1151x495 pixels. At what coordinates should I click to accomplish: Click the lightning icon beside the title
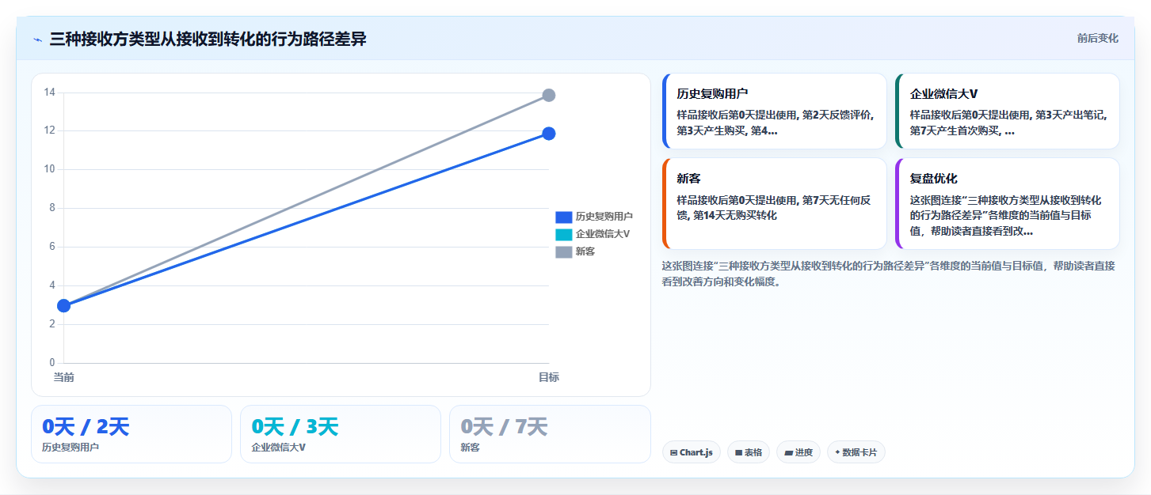coord(37,40)
